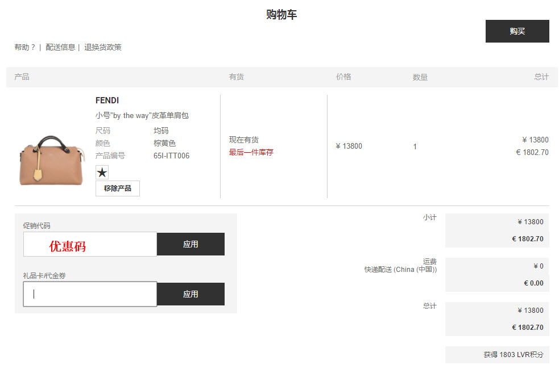
Task: Click the 产品 column header
Action: coord(22,77)
